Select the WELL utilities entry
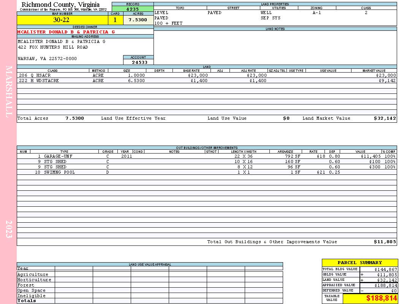This screenshot has width=399, height=304. 266,13
